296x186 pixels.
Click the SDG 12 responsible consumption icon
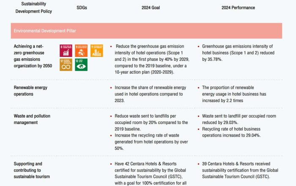(x=66, y=65)
